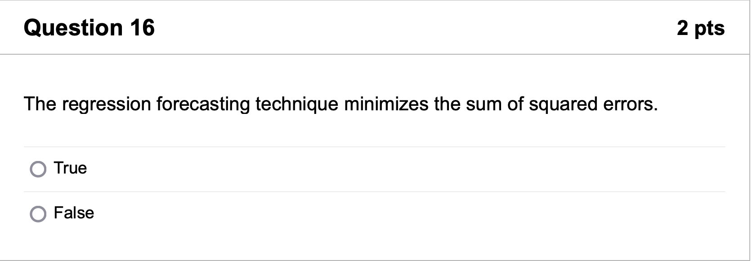Viewport: 753px width, 261px height.
Task: Click the Question 16 header
Action: coord(89,27)
